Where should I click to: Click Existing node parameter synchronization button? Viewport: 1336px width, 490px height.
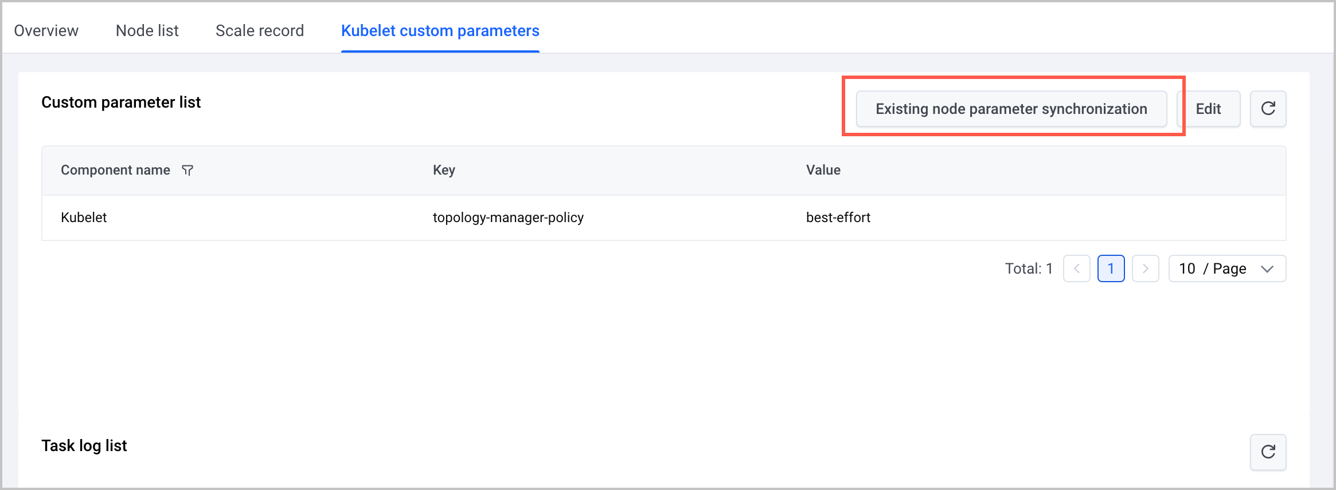(x=1011, y=109)
